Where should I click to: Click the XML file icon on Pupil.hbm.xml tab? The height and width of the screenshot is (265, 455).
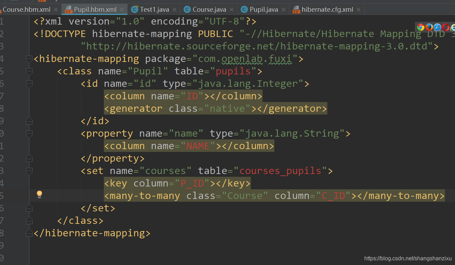(69, 10)
